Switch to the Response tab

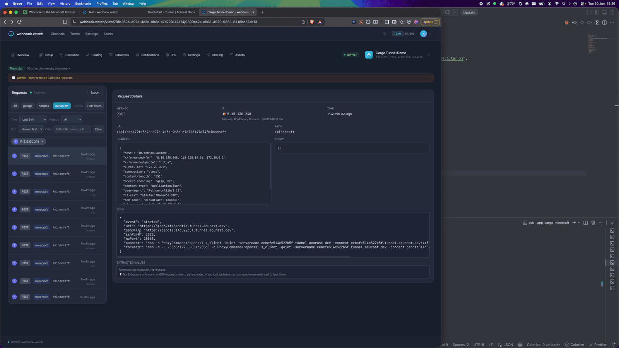click(x=70, y=55)
